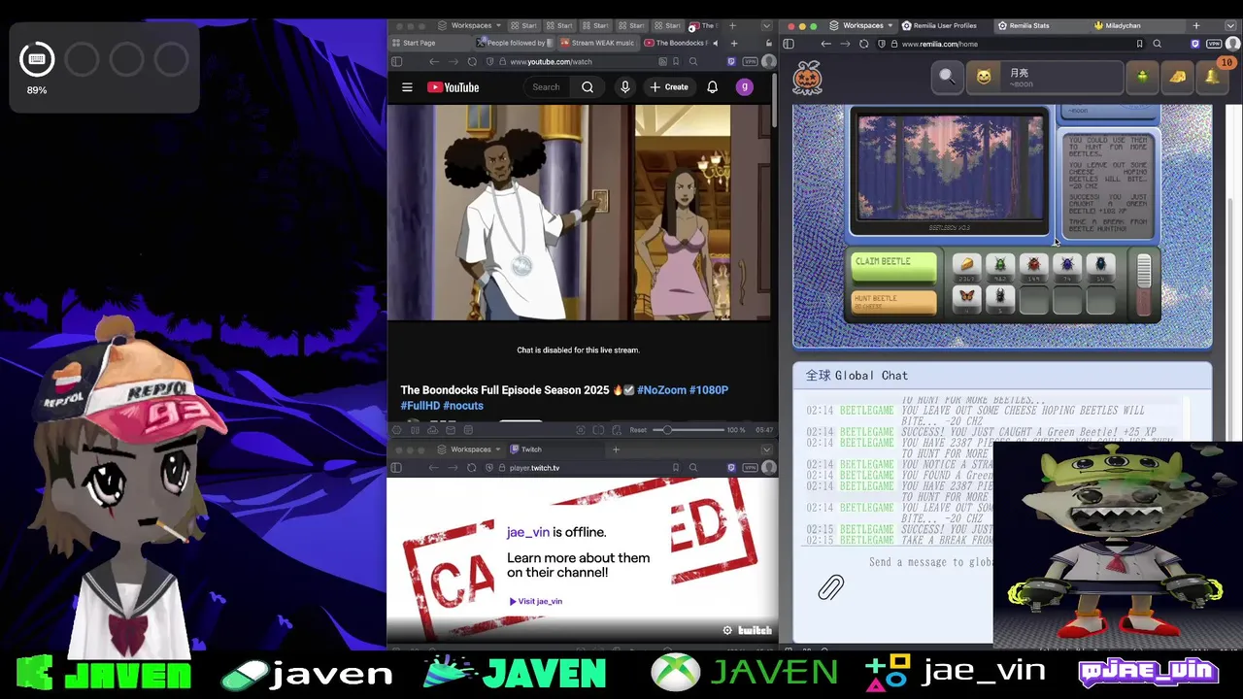Screen dimensions: 1243x699
Task: Click the #NoZoom hashtag link
Action: [x=661, y=390]
